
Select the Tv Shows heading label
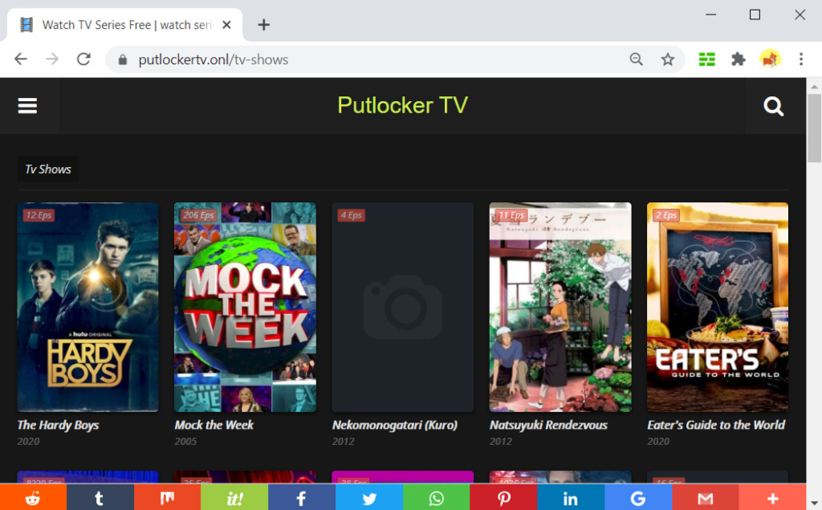[48, 169]
